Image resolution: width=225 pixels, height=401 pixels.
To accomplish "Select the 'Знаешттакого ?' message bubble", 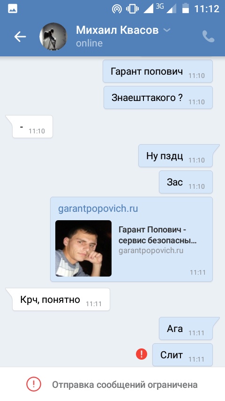I will click(x=158, y=98).
